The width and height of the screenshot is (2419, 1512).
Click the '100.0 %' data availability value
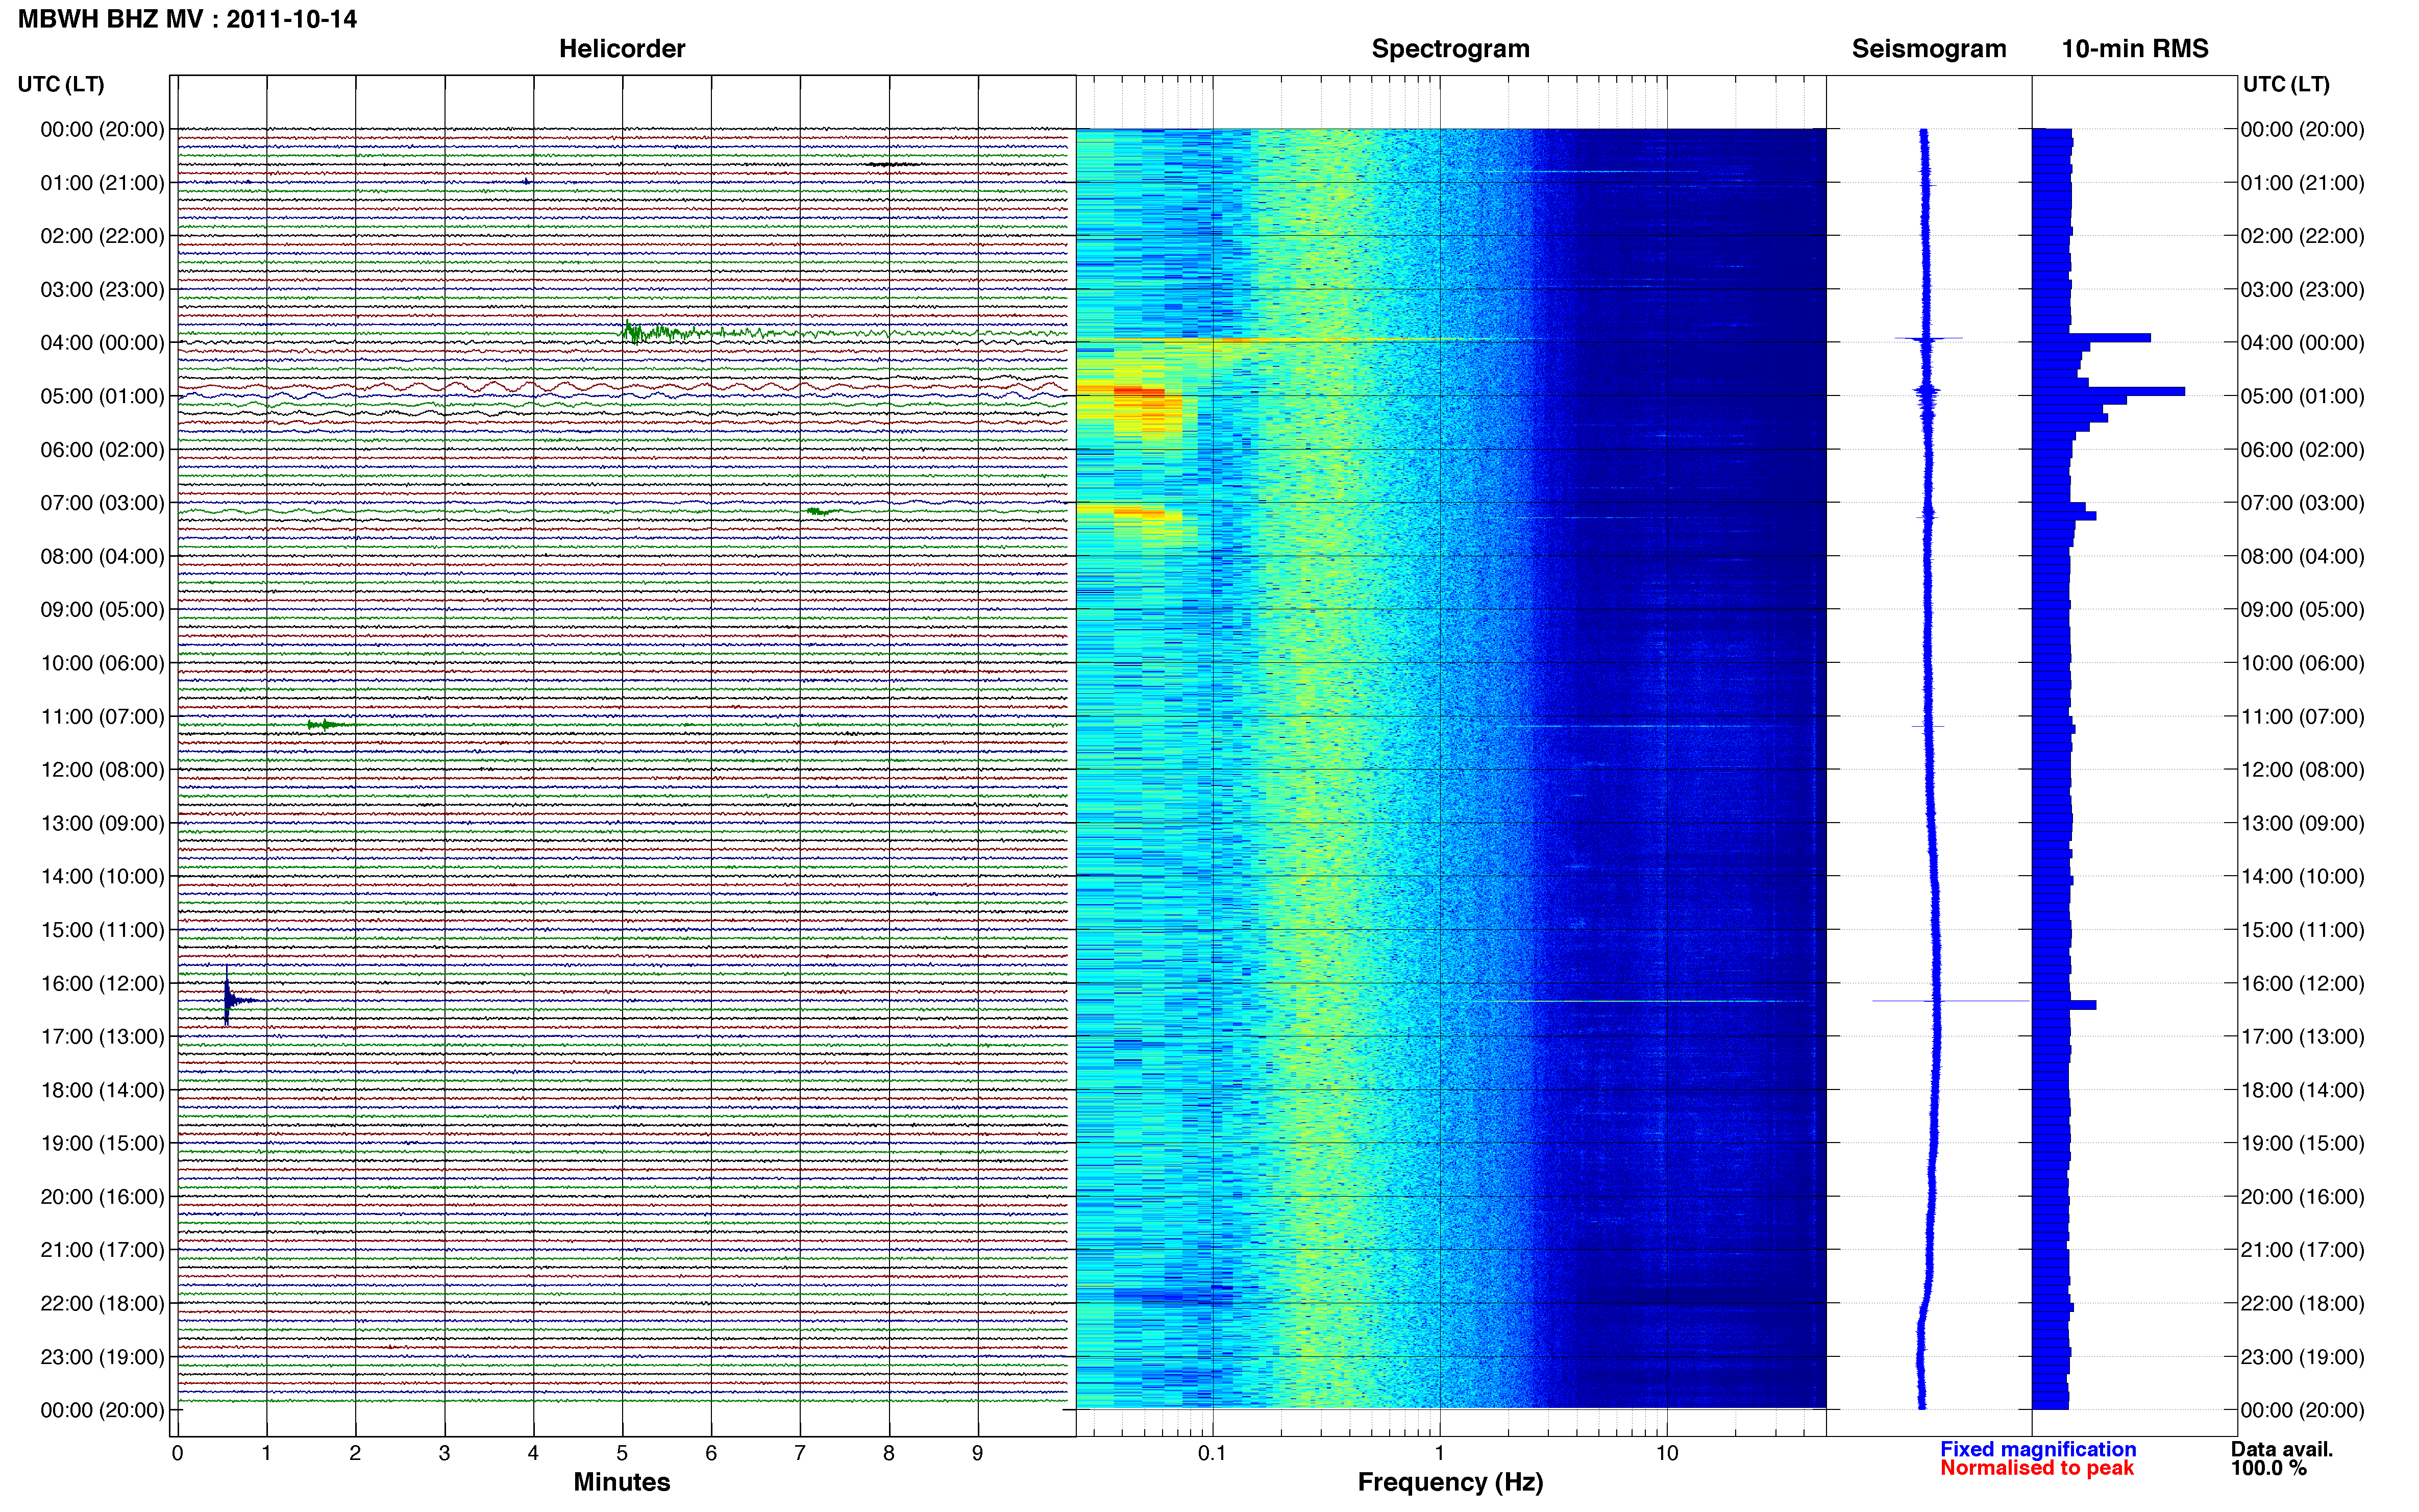2269,1468
